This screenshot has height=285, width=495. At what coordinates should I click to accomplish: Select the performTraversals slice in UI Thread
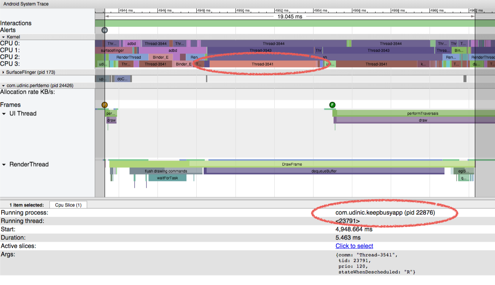[x=422, y=113]
